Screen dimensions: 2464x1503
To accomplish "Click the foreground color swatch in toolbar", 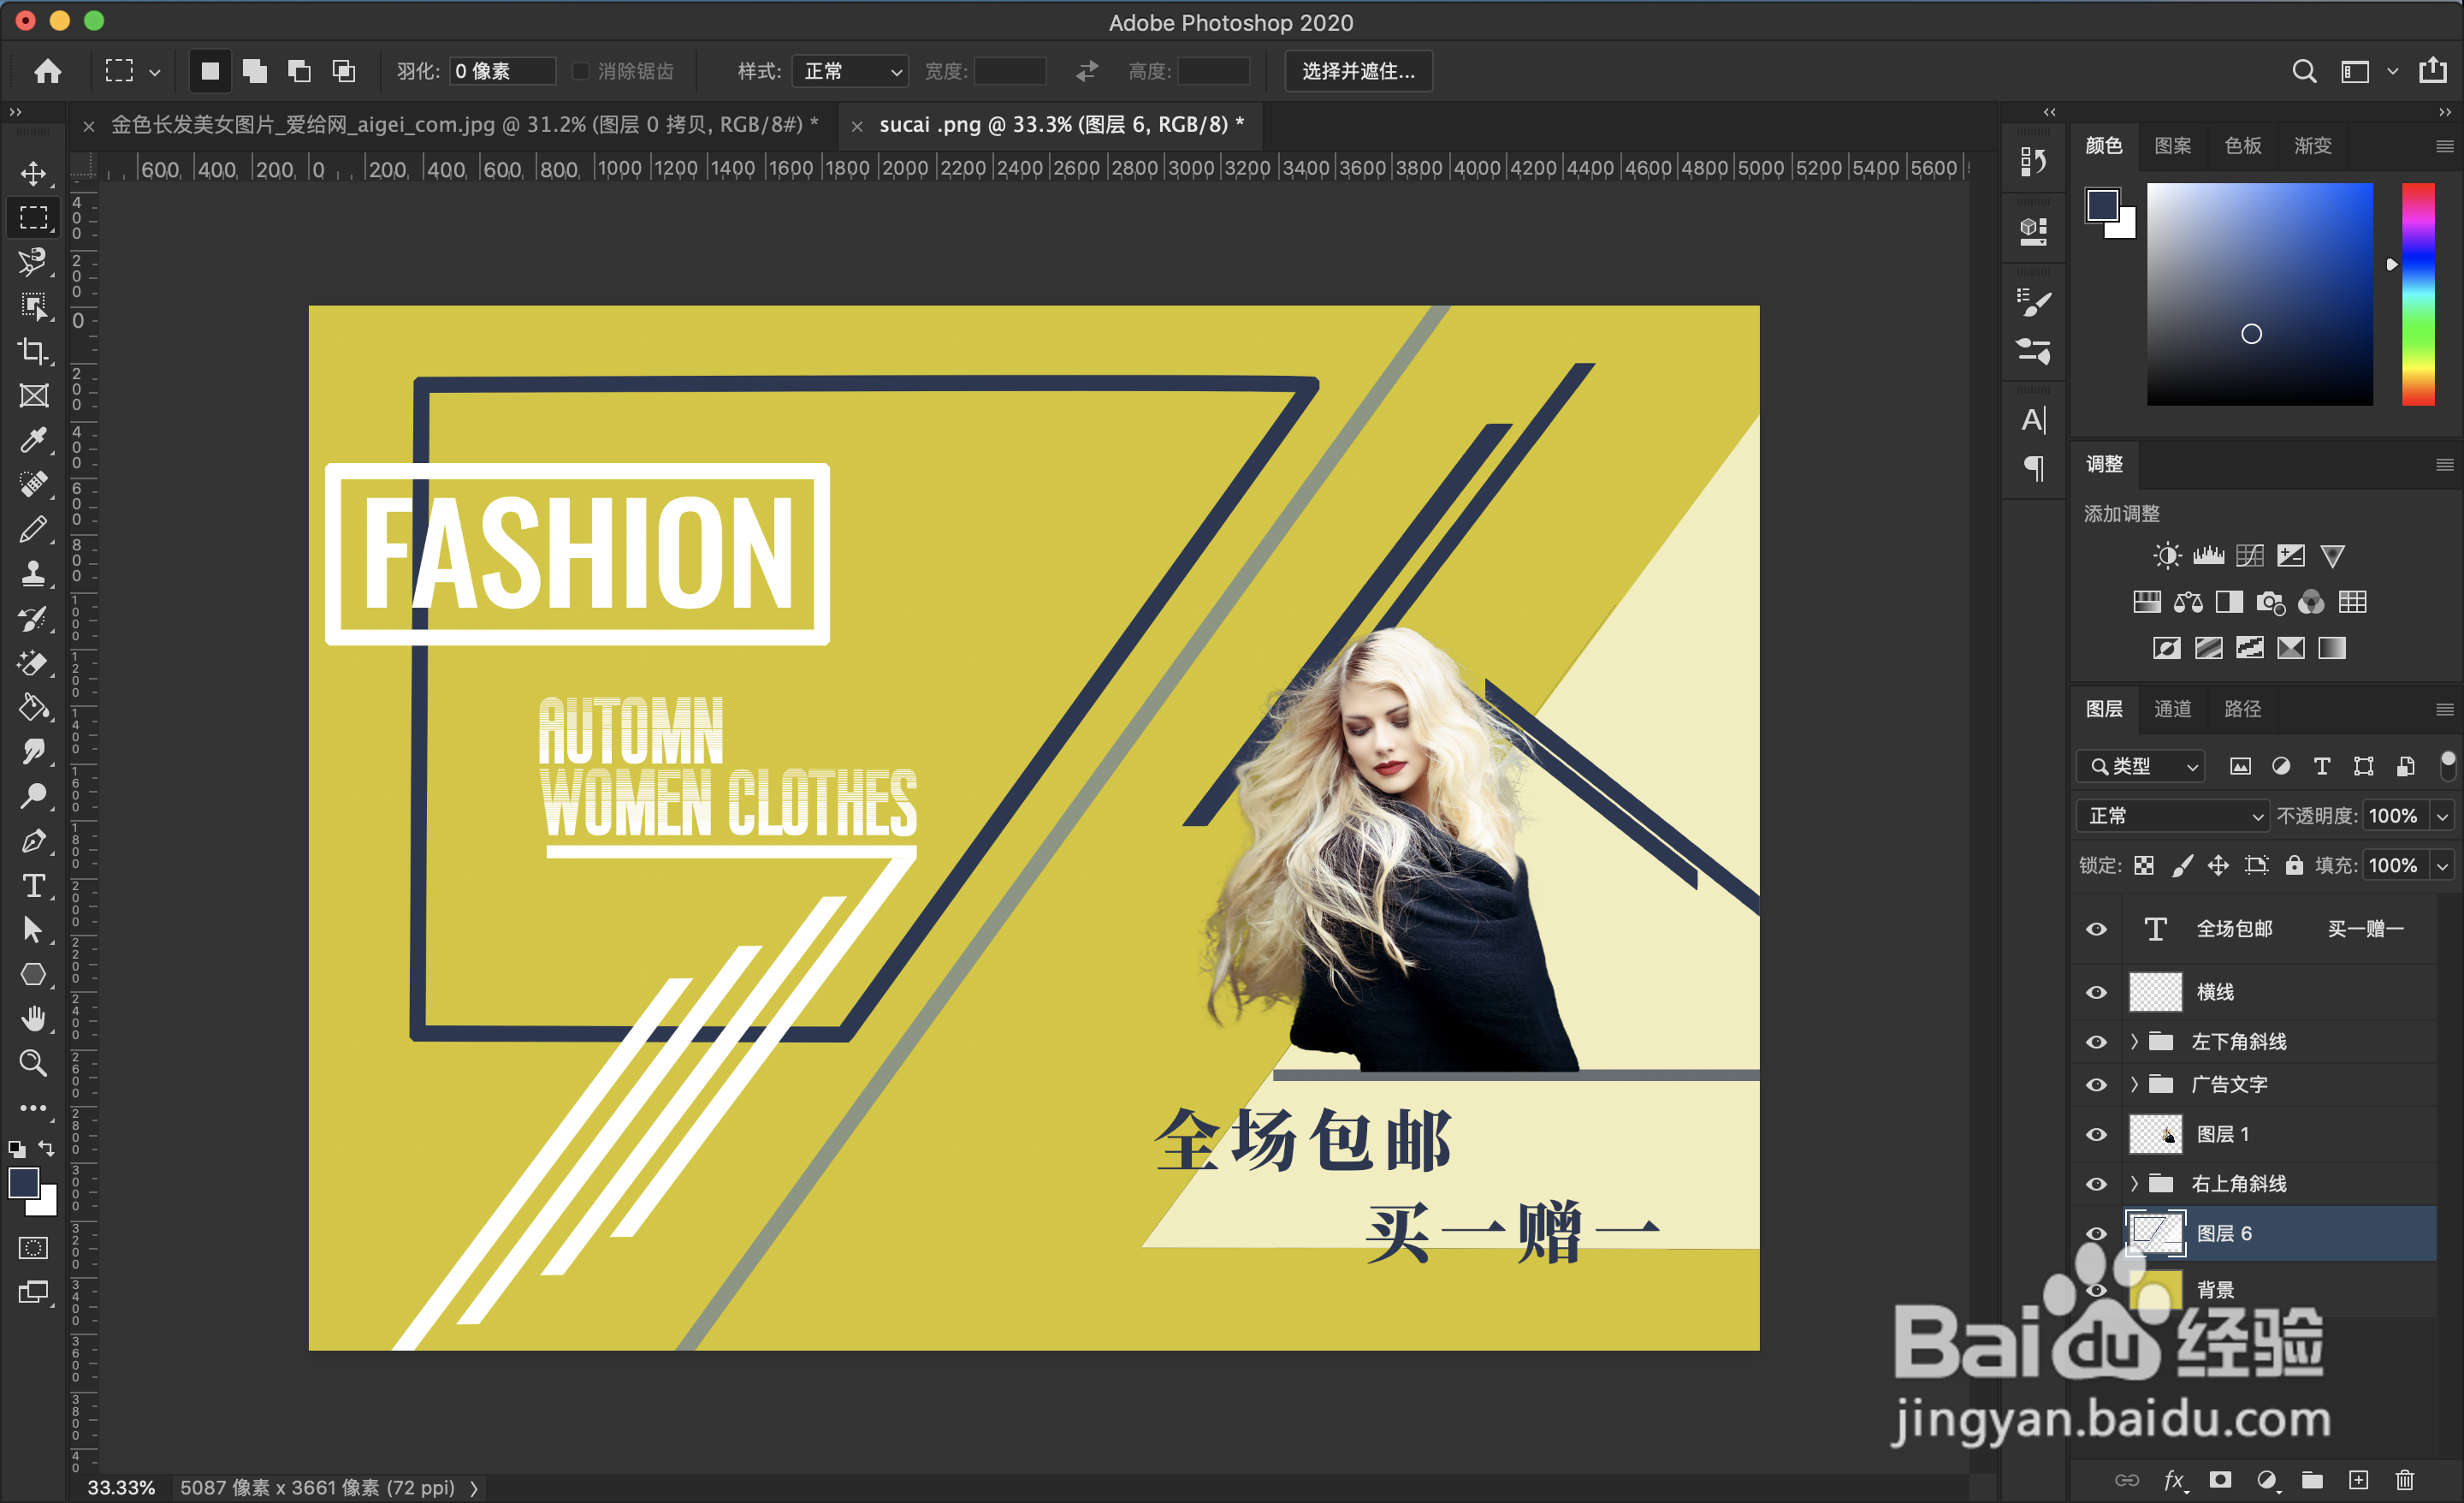I will (23, 1183).
